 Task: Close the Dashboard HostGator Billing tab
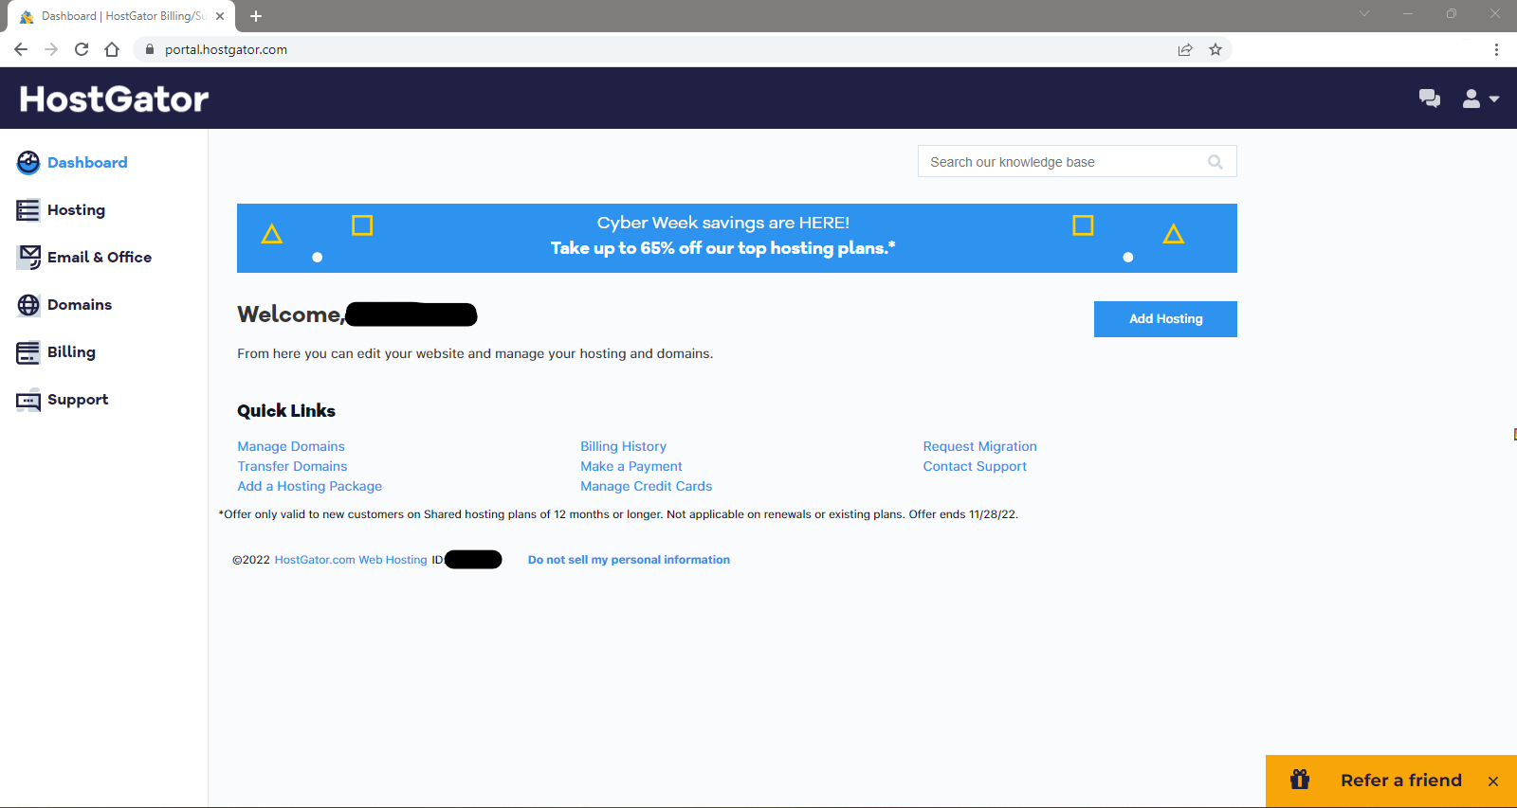pos(220,16)
